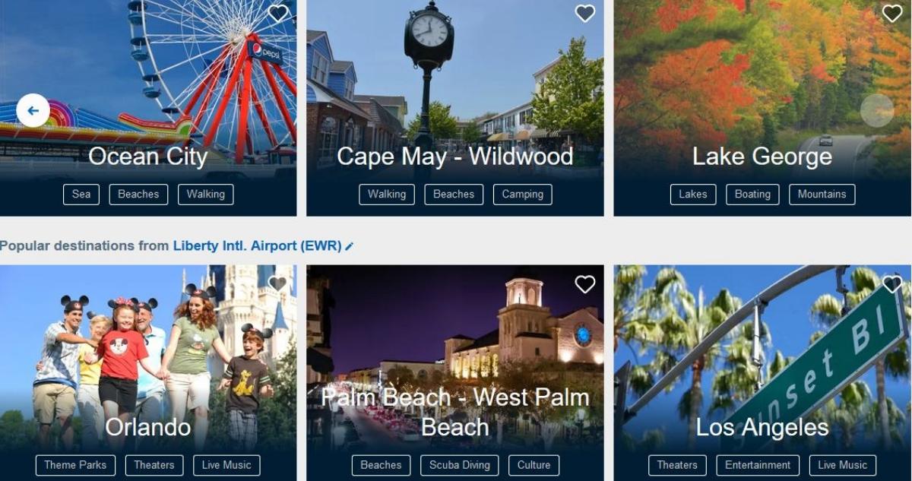The image size is (912, 481).
Task: Choose the Camping tag on Cape May
Action: coord(523,195)
